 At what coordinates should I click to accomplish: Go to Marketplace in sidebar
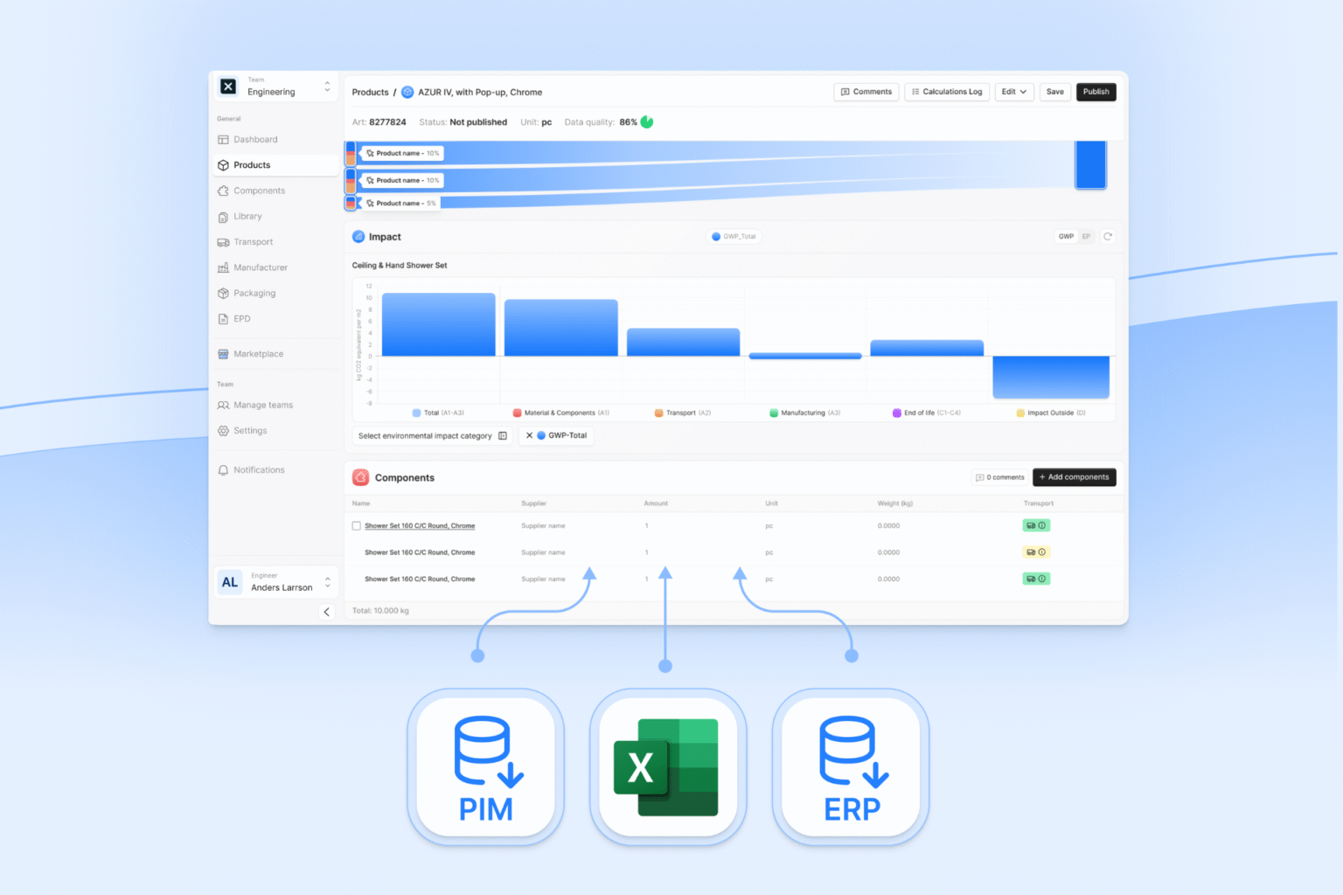[x=258, y=354]
